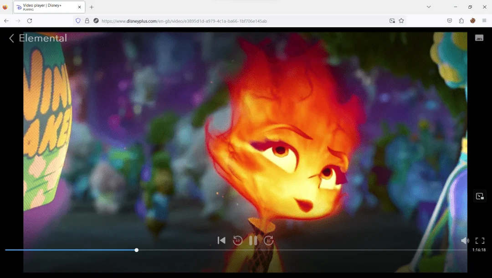Click the playback progress handle
Image resolution: width=492 pixels, height=278 pixels.
pos(137,250)
